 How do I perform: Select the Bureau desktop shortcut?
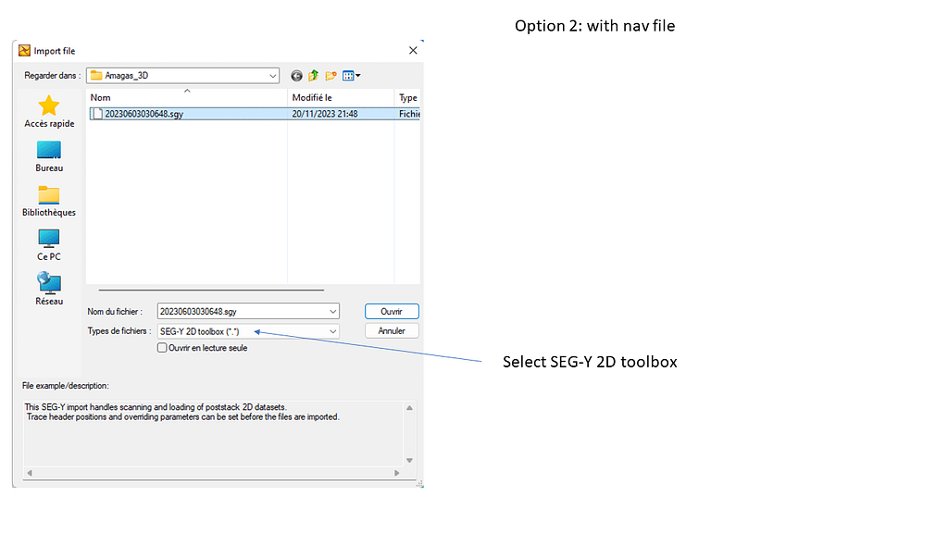coord(49,155)
